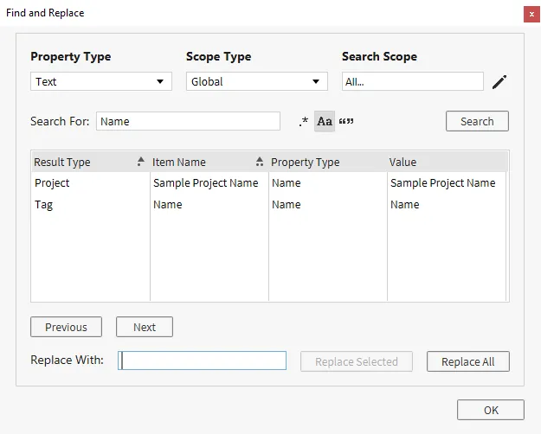Toggle the match case Aa option
The height and width of the screenshot is (434, 541).
(325, 122)
